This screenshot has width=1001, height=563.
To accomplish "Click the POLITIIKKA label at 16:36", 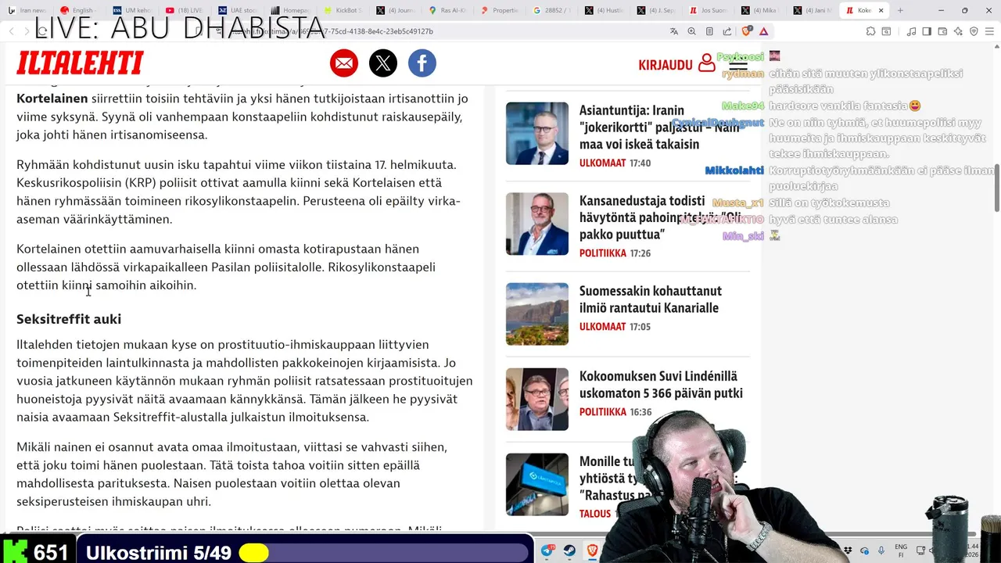I will point(603,412).
